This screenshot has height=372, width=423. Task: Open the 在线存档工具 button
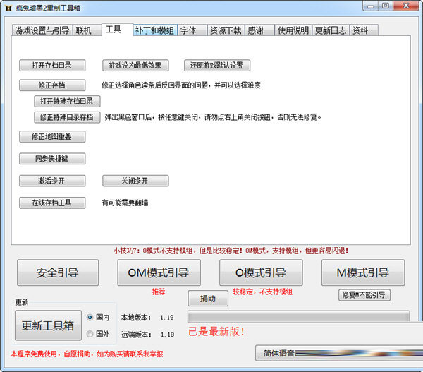pyautogui.click(x=52, y=203)
